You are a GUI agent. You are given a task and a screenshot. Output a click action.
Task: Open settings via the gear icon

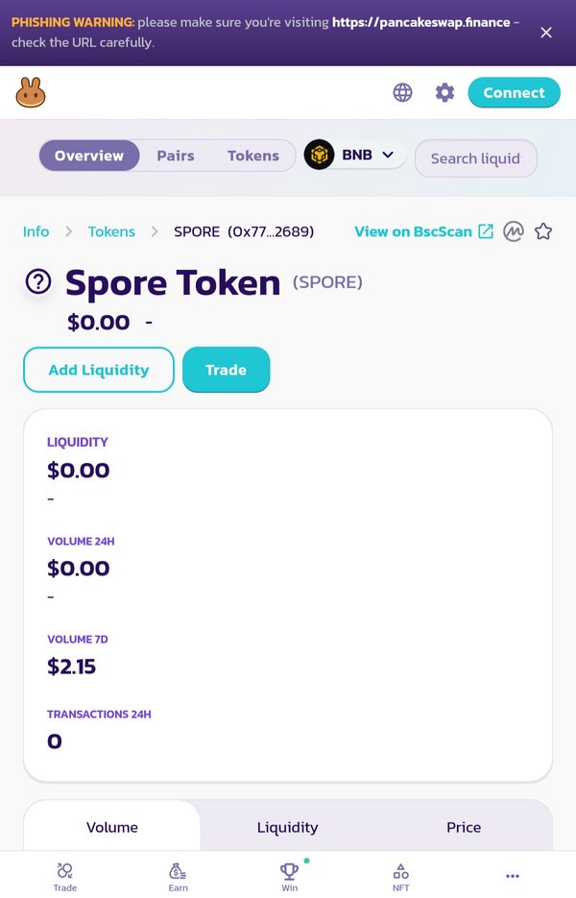pos(444,92)
